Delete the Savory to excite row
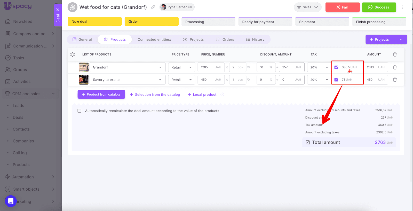The height and width of the screenshot is (211, 413). (395, 80)
